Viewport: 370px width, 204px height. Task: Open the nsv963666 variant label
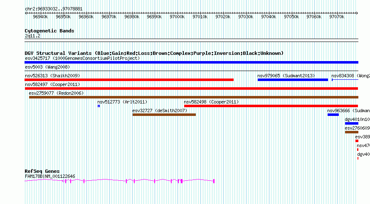348,111
